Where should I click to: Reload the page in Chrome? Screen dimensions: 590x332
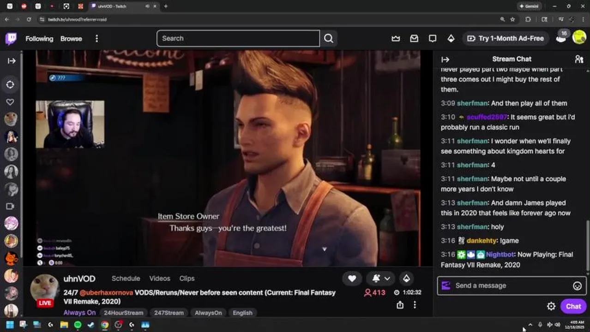(x=29, y=19)
